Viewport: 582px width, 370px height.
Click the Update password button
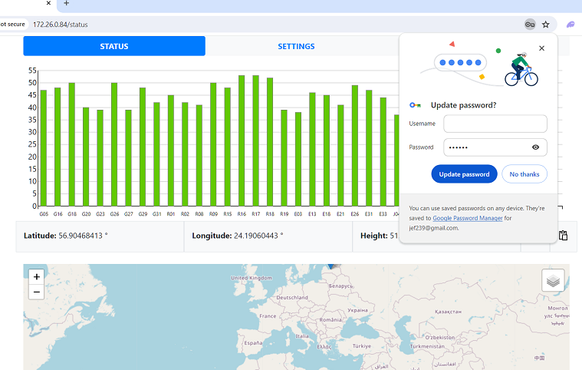pos(464,174)
